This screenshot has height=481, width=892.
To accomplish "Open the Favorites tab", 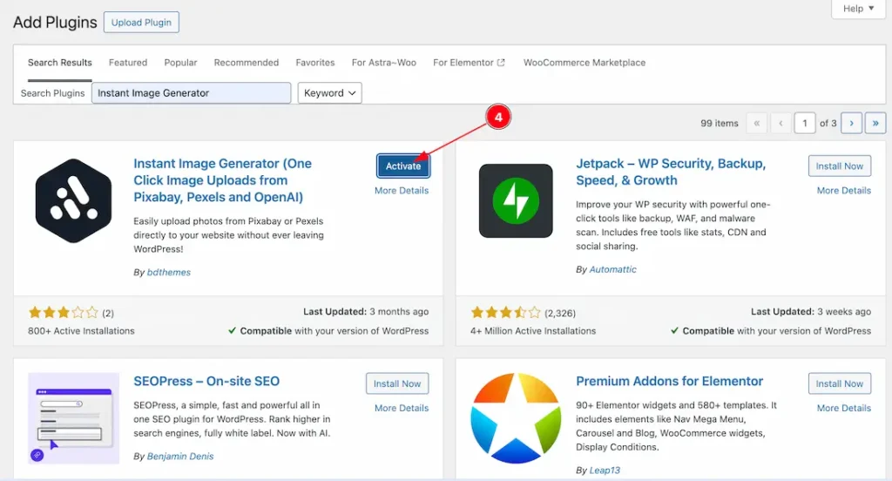I will click(x=315, y=63).
